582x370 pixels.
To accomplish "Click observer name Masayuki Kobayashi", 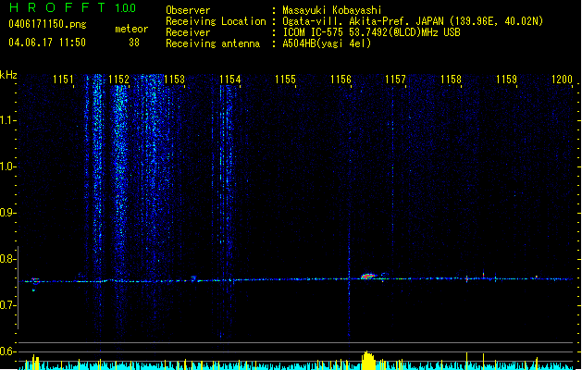I will click(332, 10).
